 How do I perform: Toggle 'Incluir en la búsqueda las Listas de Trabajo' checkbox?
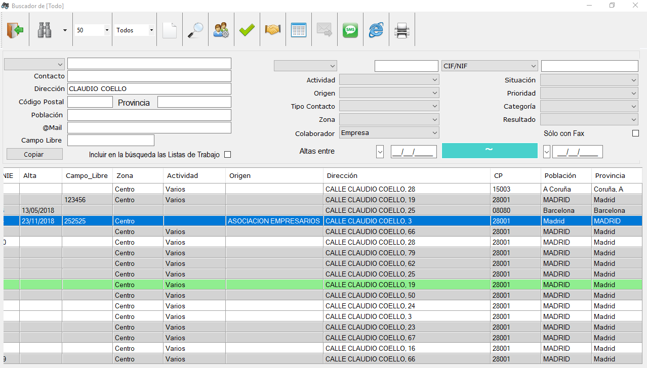pyautogui.click(x=227, y=155)
